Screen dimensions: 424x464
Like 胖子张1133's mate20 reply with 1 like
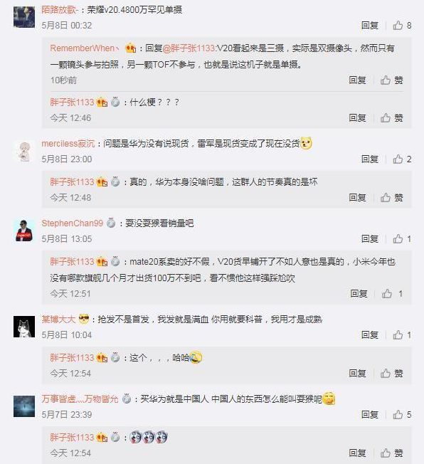point(392,293)
